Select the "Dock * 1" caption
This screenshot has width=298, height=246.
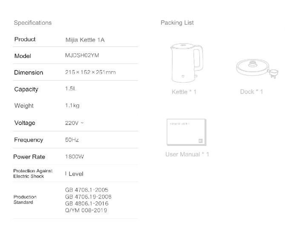point(251,92)
